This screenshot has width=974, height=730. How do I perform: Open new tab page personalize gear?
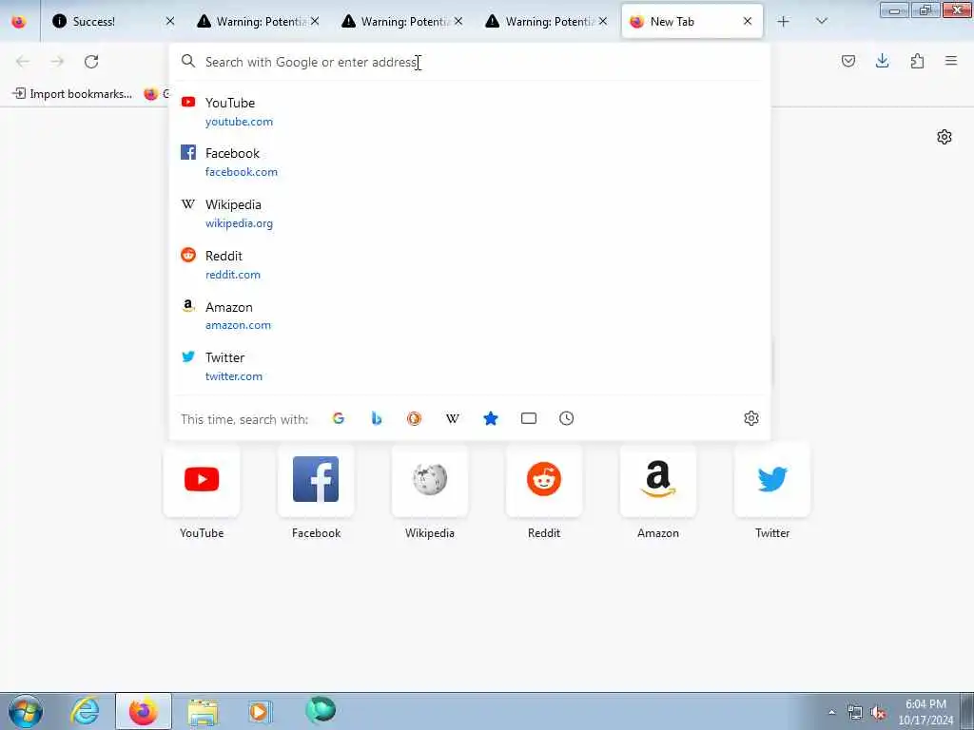945,137
